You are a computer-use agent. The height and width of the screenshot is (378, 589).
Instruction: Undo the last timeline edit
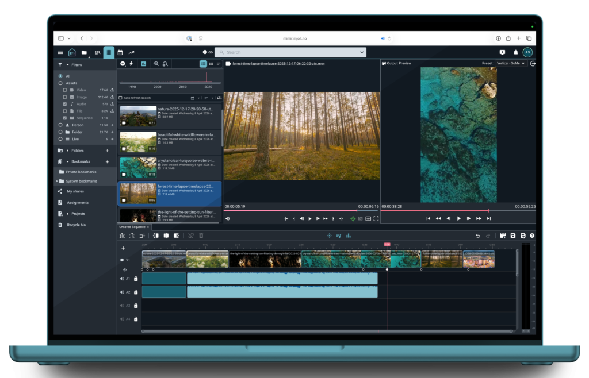[x=478, y=236]
